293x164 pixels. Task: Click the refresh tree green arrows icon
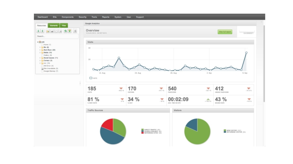pos(65,31)
